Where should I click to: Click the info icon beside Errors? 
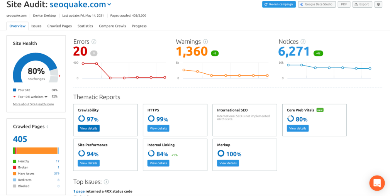[94, 42]
